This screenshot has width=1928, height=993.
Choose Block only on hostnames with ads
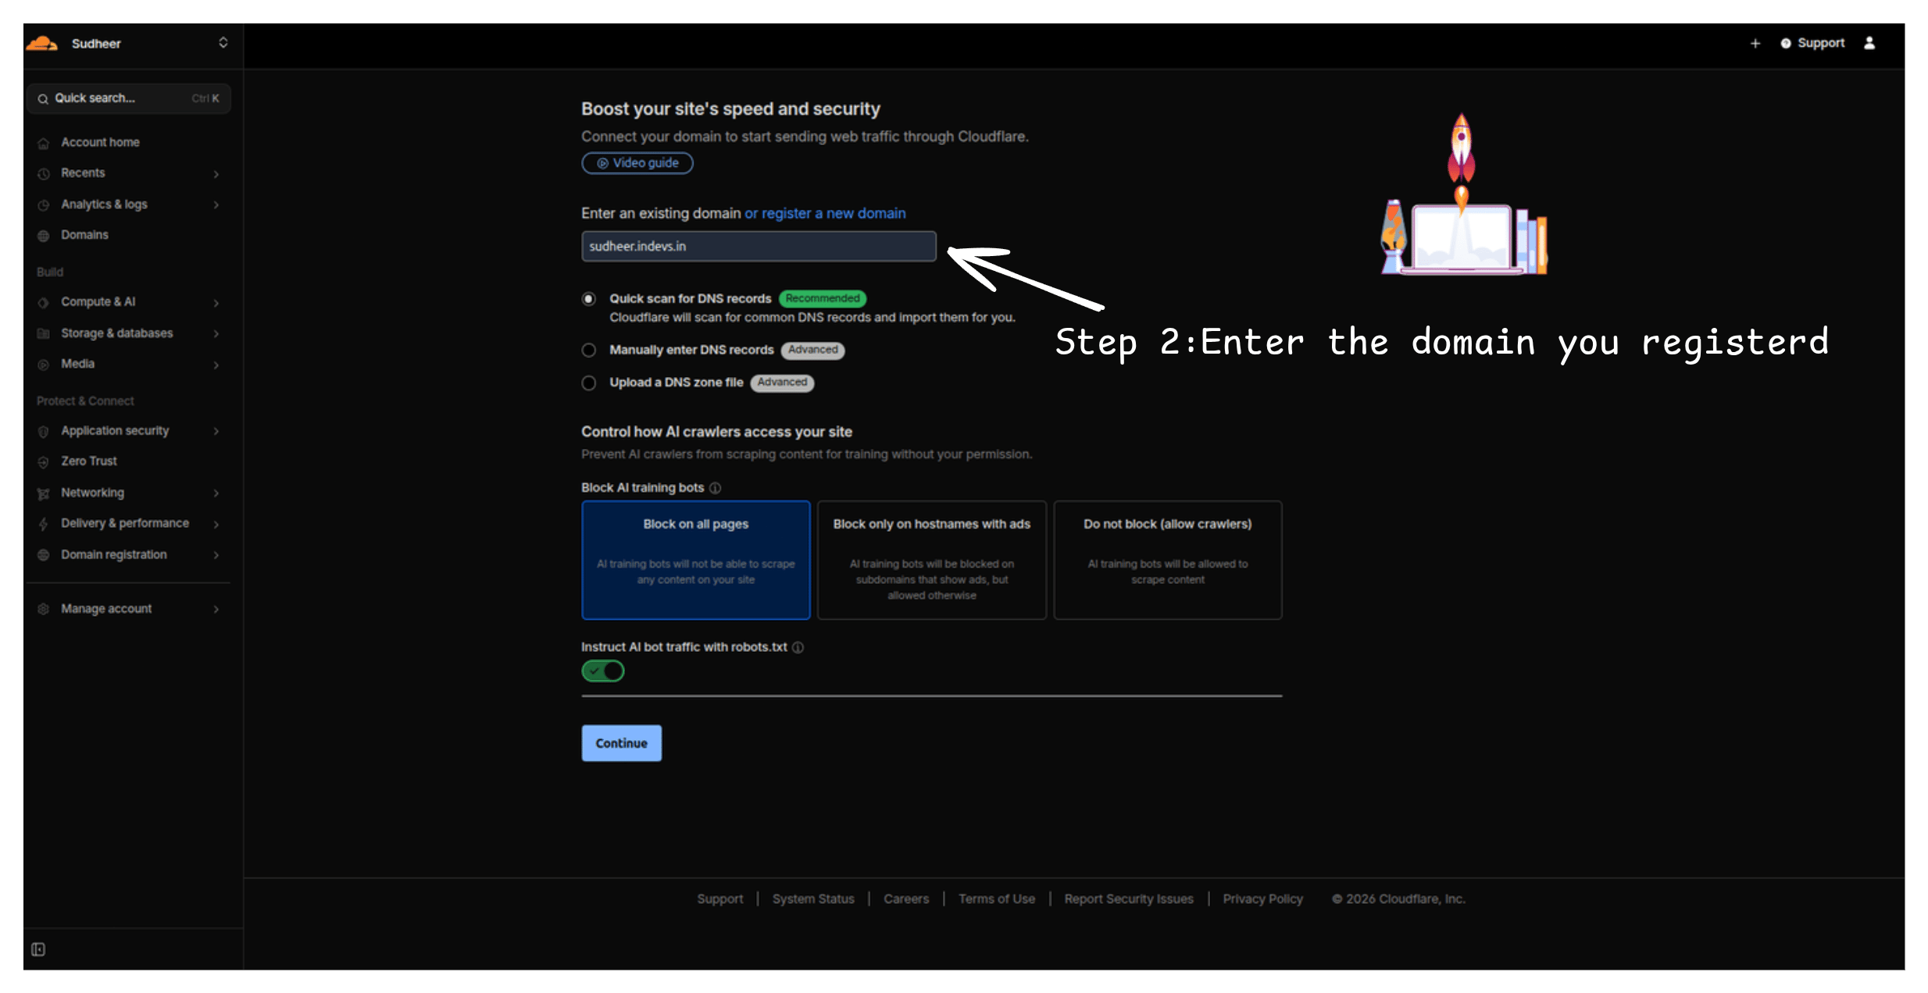932,560
